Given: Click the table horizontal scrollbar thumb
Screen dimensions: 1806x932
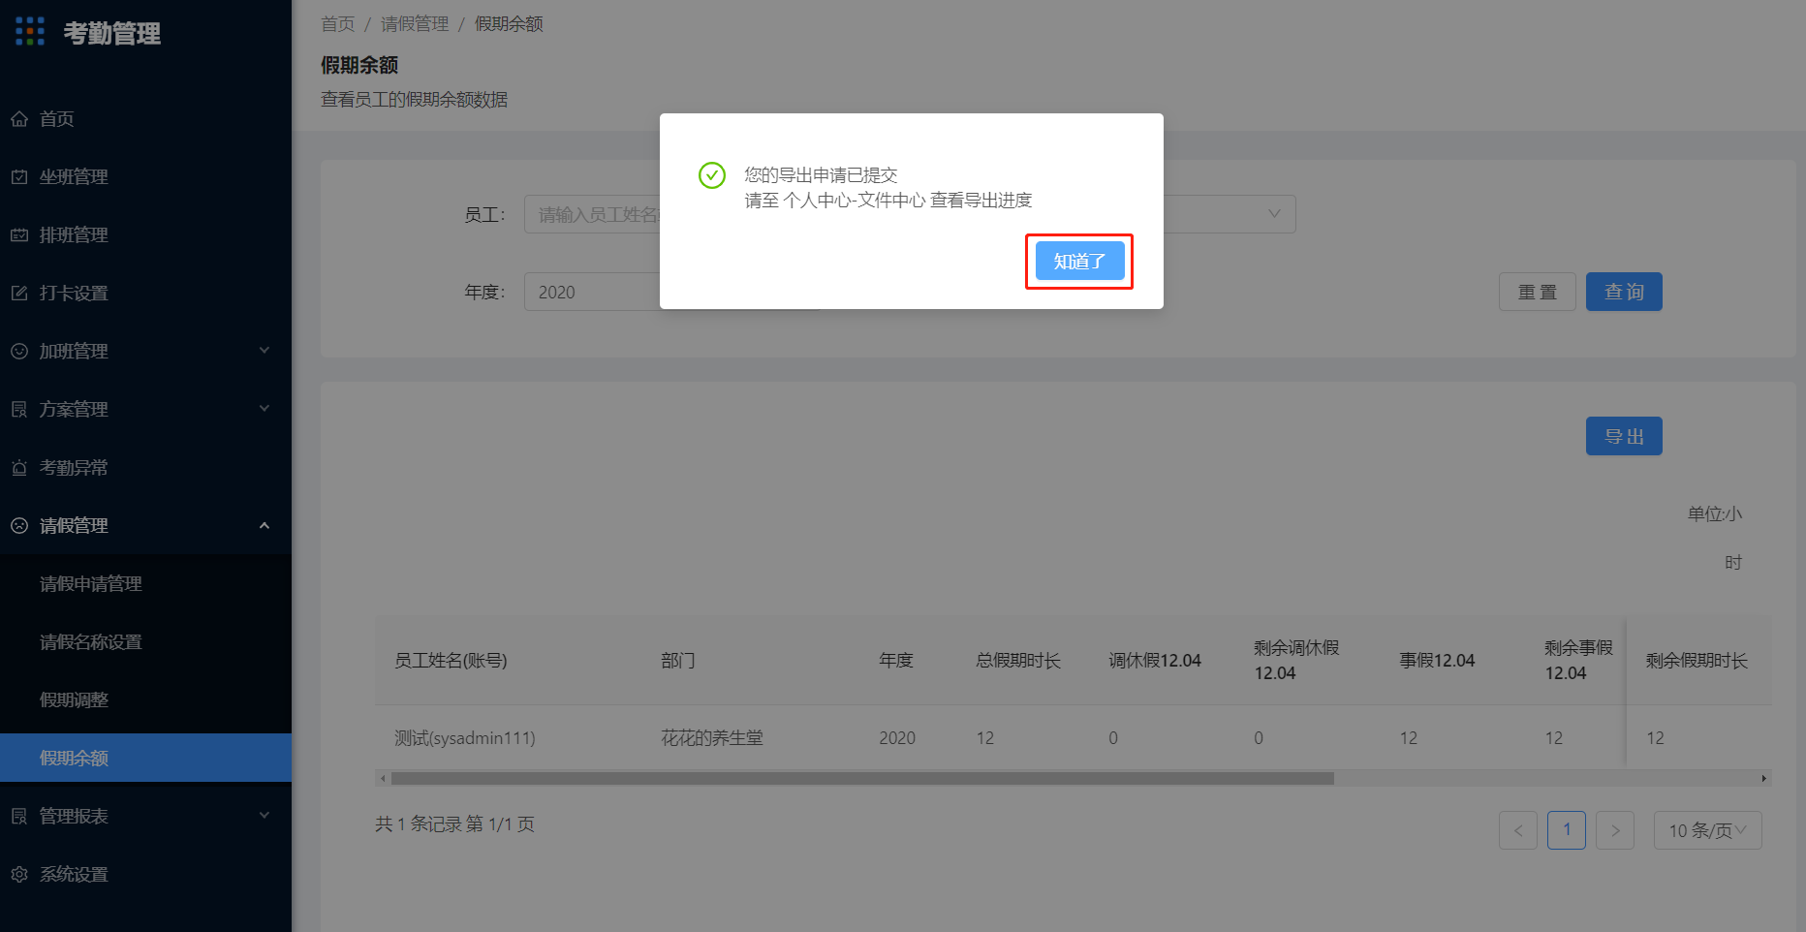Looking at the screenshot, I should click(x=862, y=779).
